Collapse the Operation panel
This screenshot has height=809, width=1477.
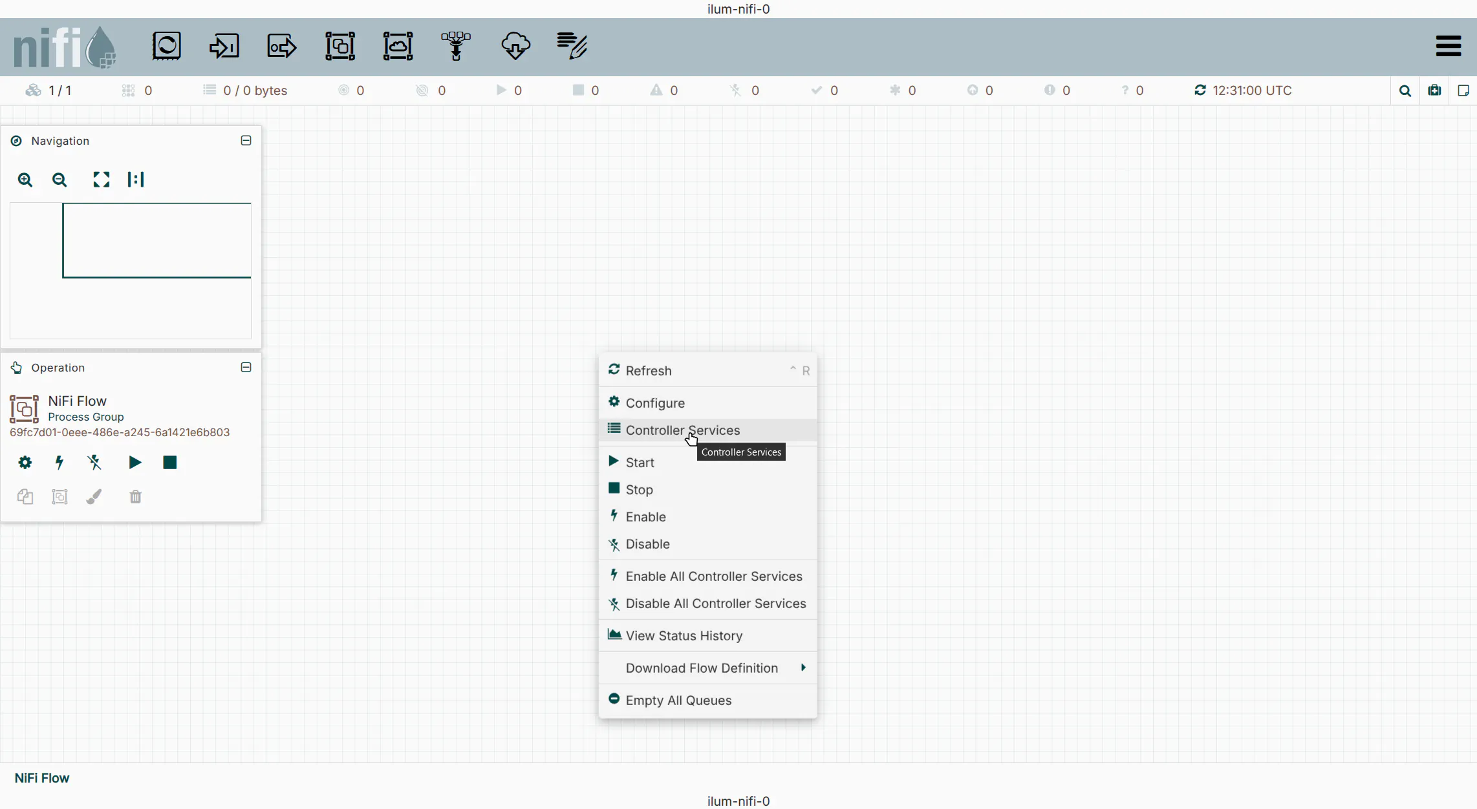[246, 367]
